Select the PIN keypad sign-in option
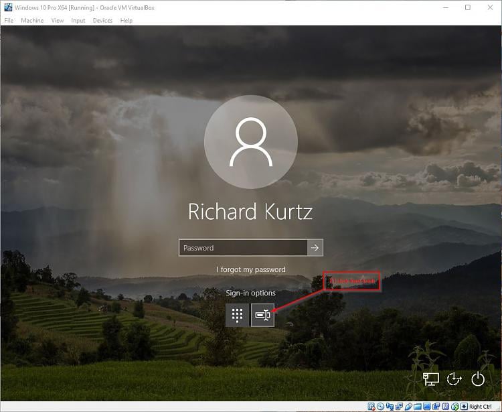502x412 pixels. click(237, 315)
